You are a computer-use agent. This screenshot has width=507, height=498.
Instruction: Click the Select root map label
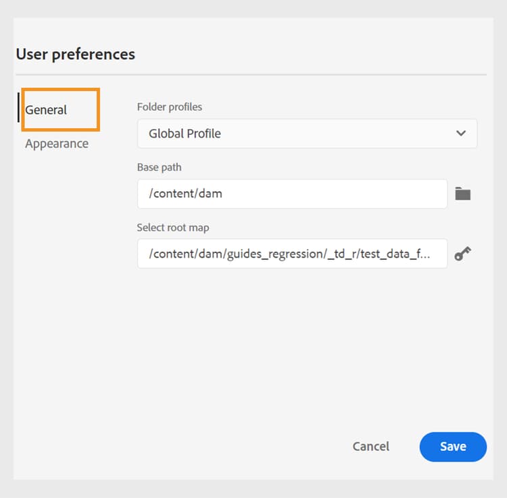(x=173, y=227)
